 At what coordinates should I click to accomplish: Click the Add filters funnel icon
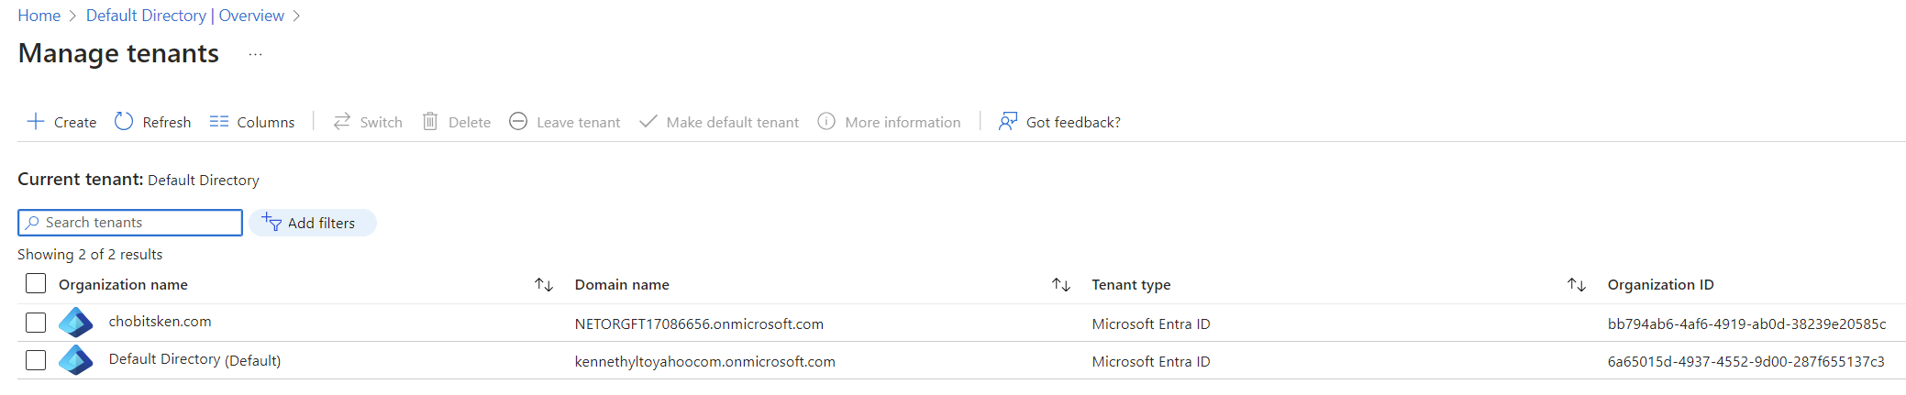(x=271, y=222)
